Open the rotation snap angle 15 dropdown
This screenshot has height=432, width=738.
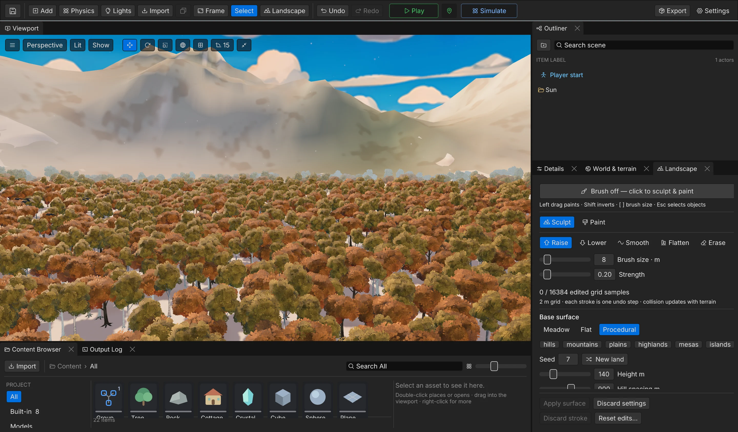point(222,45)
